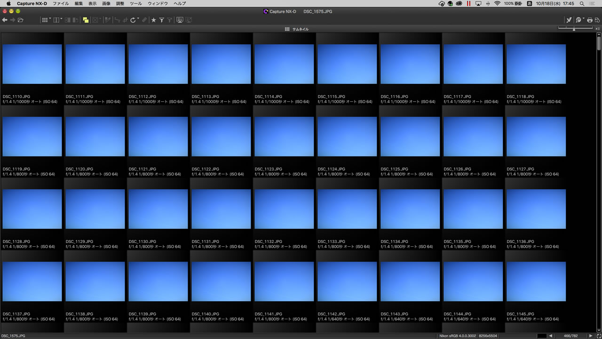Select the straighten tool

117,20
